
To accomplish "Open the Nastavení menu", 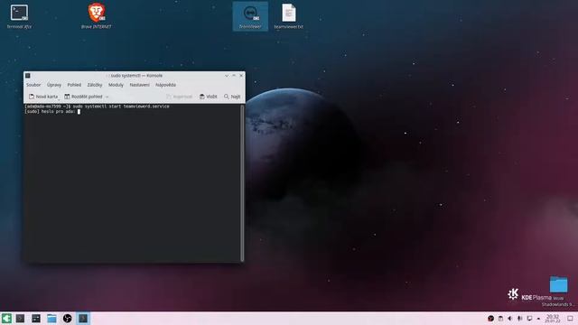I will click(139, 85).
